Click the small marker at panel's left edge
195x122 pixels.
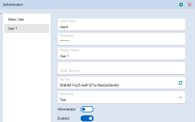[1, 14]
